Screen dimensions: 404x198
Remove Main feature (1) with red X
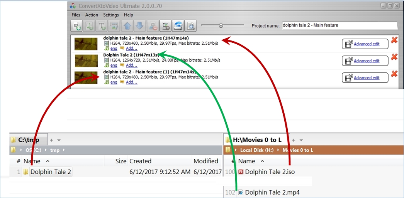tap(394, 74)
